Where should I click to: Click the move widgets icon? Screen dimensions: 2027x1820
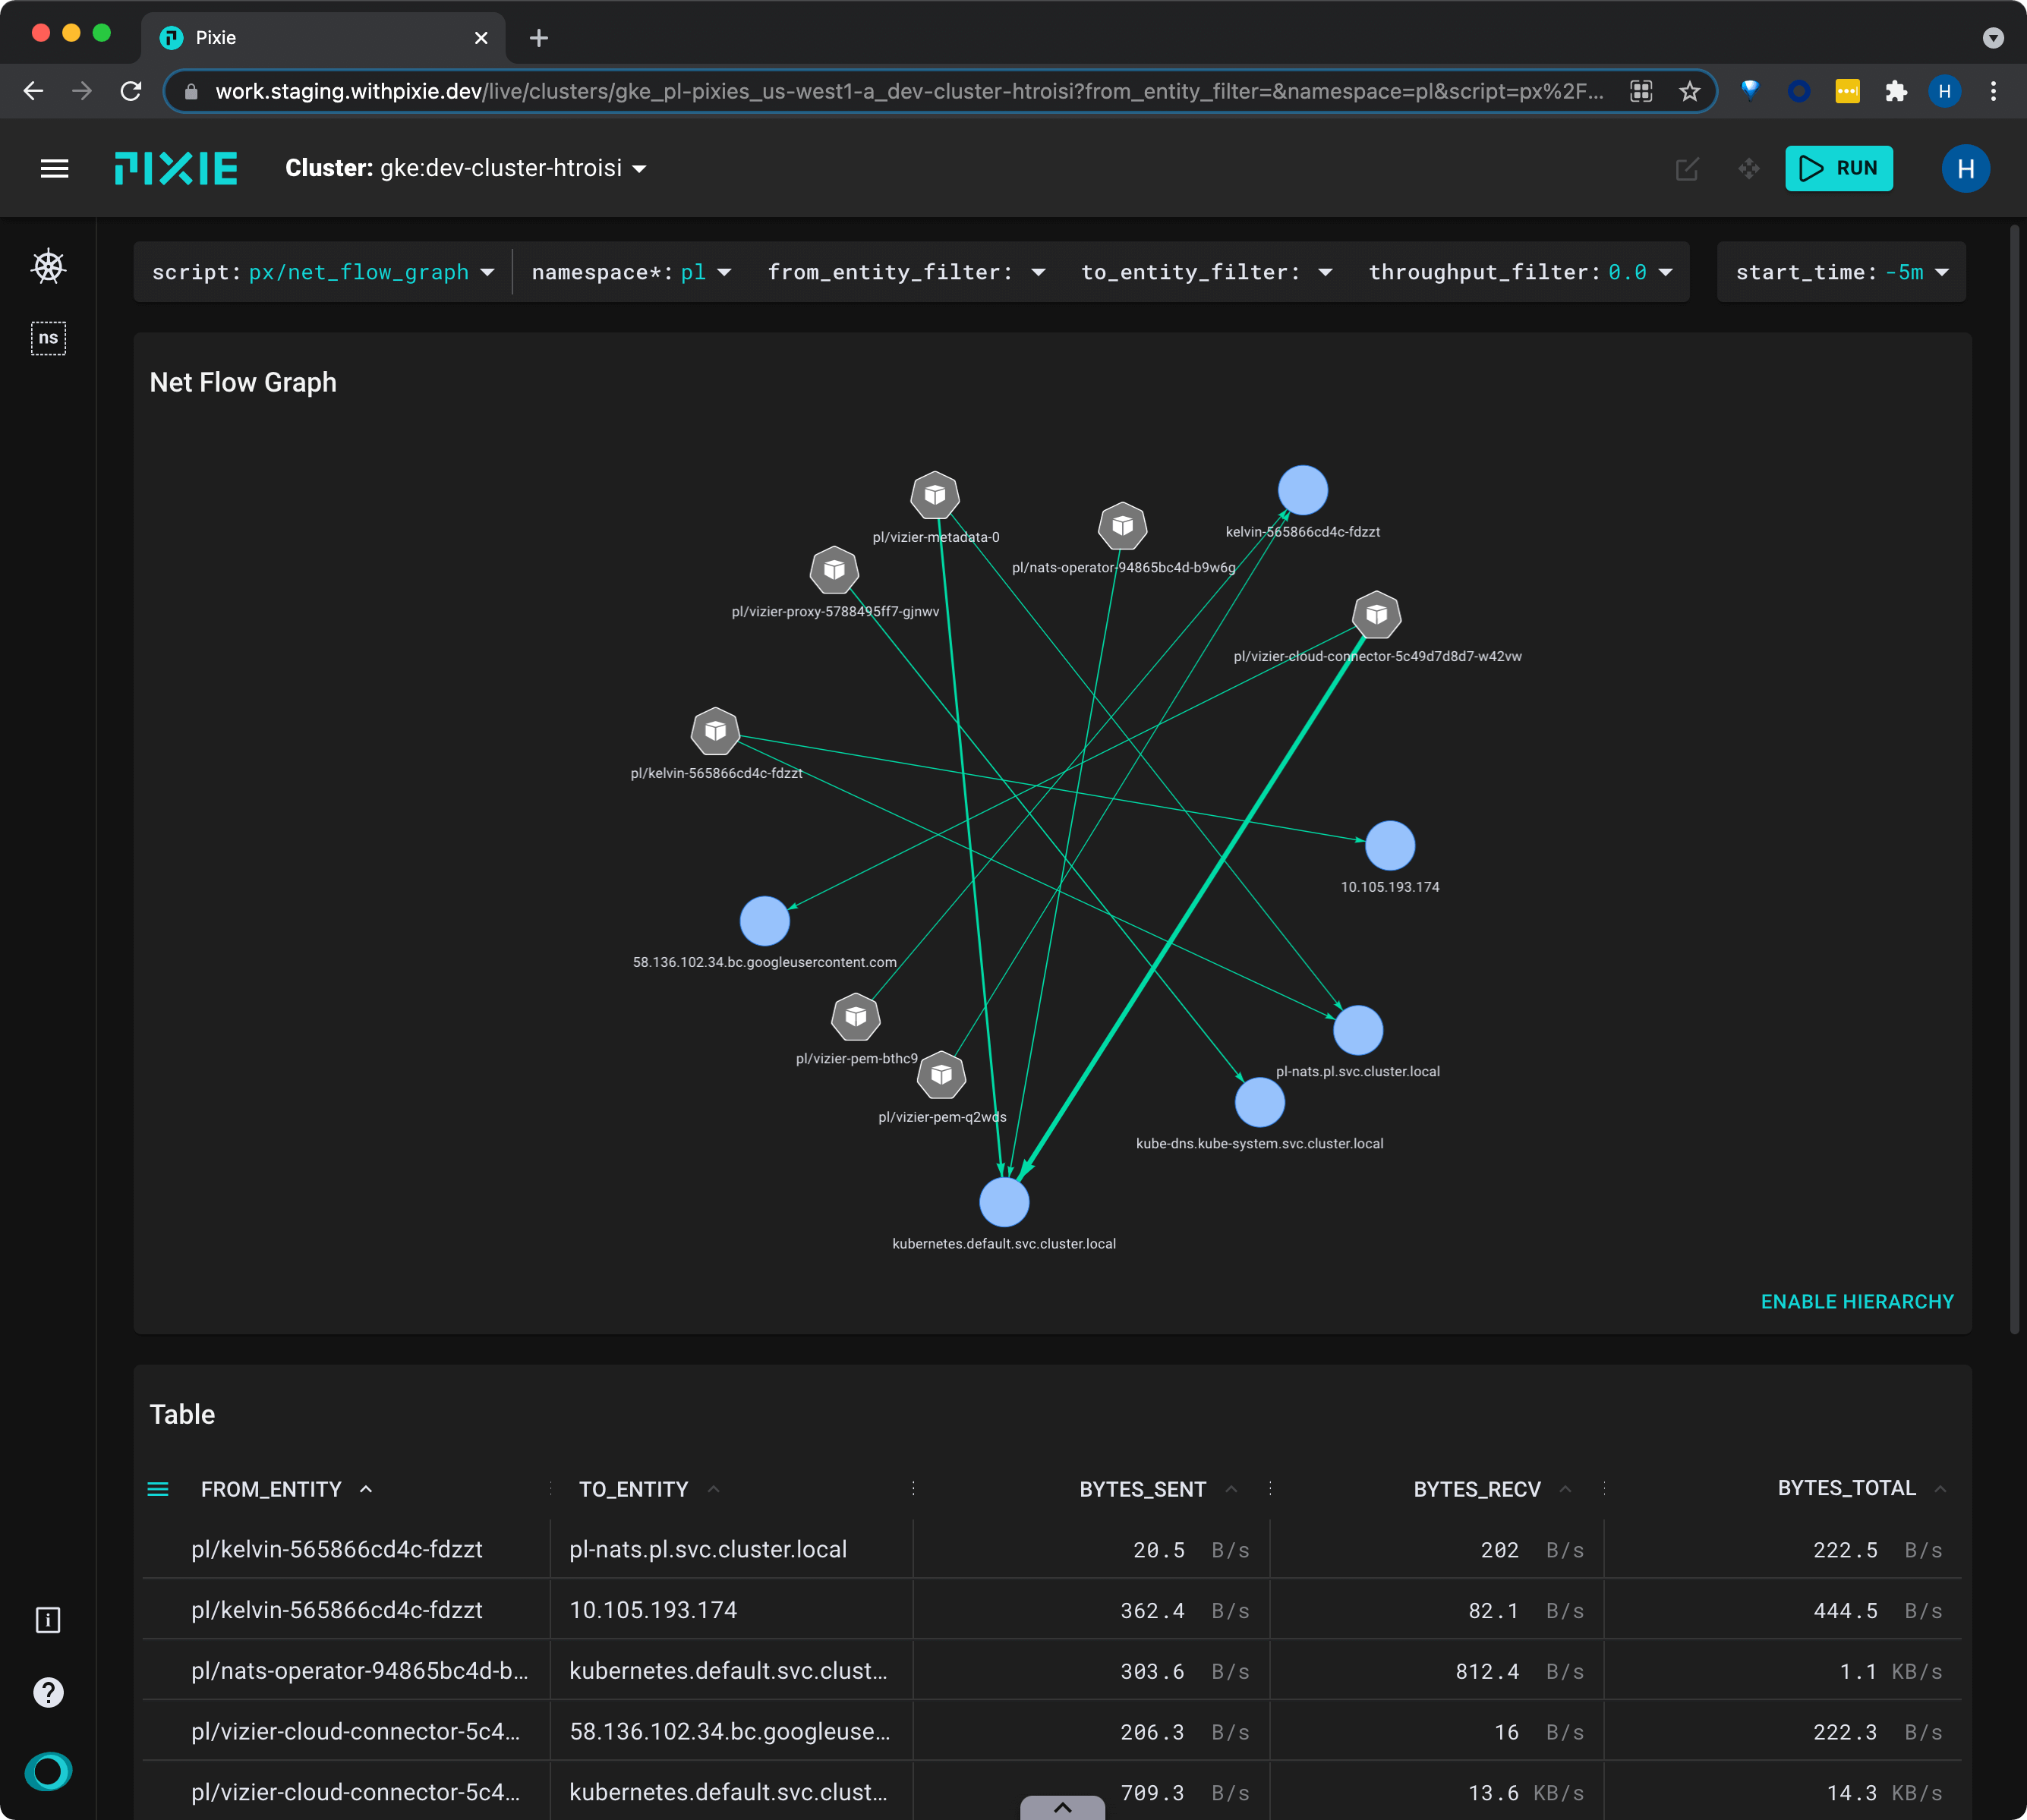[1748, 169]
